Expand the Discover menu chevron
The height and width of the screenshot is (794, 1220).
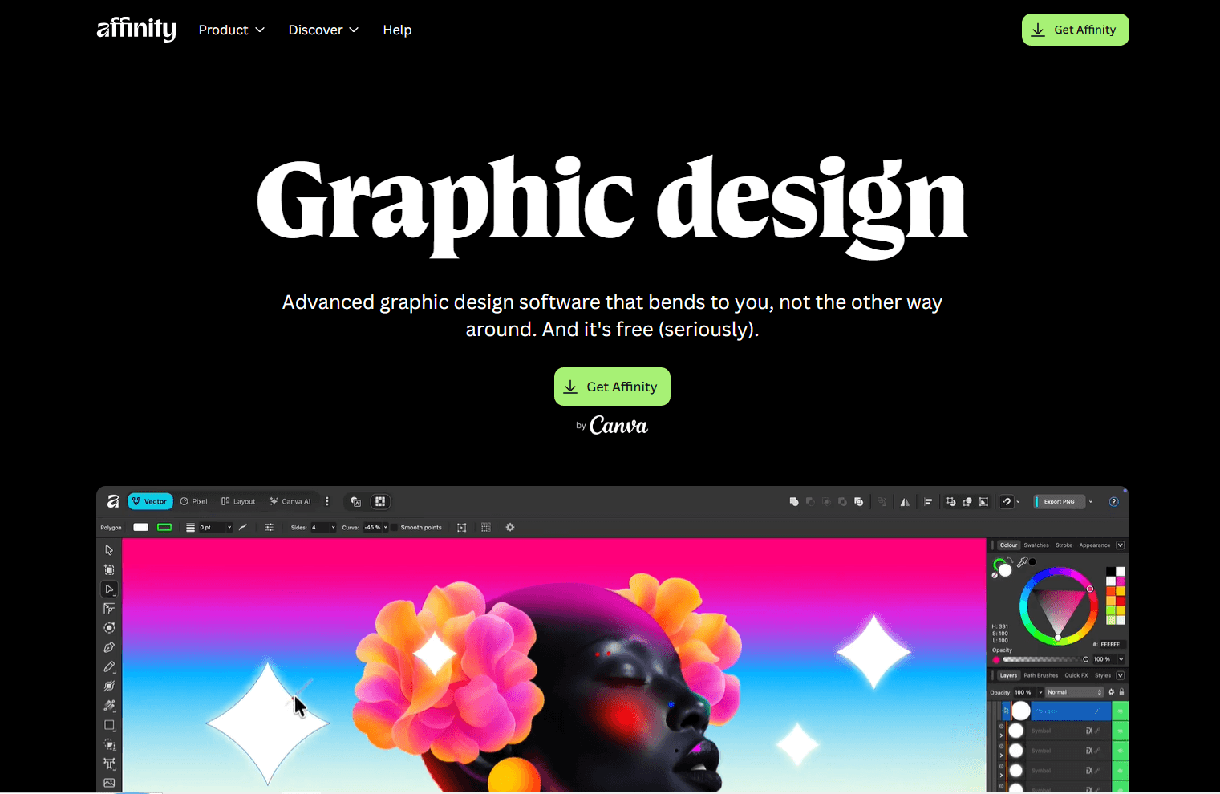pyautogui.click(x=354, y=30)
